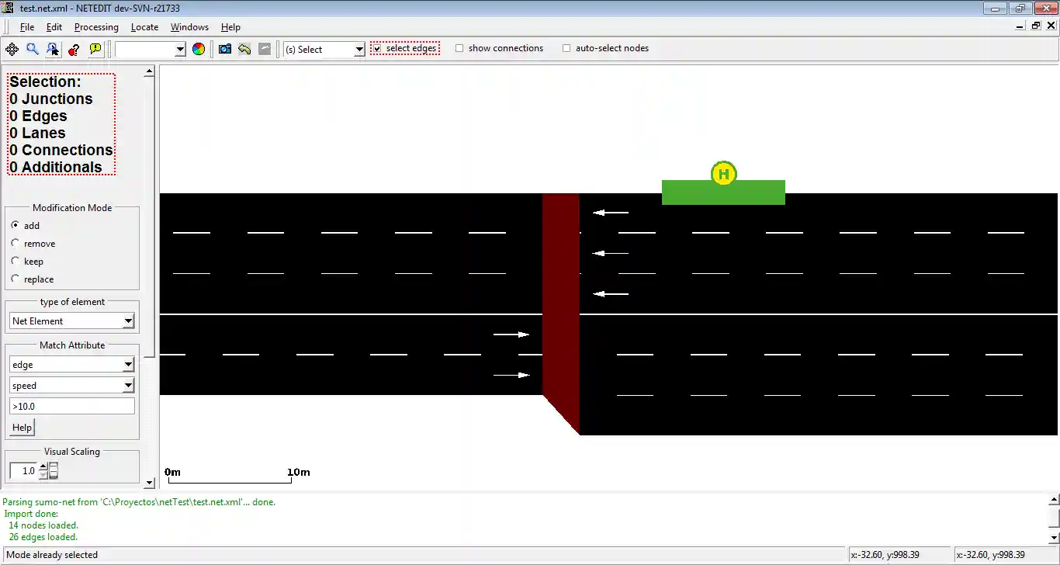Enable auto-select nodes checkbox
The image size is (1060, 565).
coord(566,48)
